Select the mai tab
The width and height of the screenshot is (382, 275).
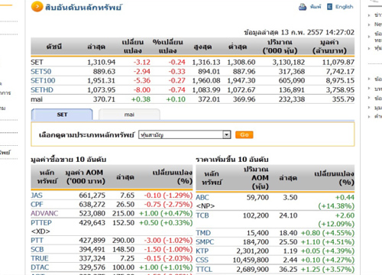tap(129, 115)
